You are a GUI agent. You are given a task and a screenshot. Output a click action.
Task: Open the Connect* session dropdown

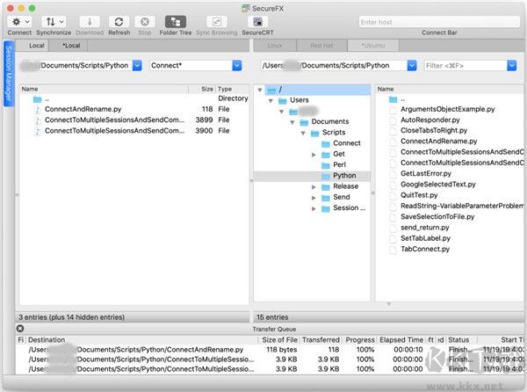[x=236, y=65]
